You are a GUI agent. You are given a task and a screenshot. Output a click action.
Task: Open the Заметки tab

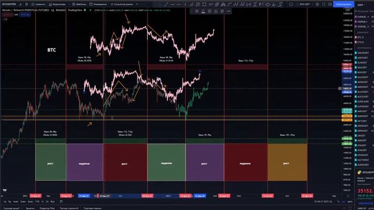[30, 208]
